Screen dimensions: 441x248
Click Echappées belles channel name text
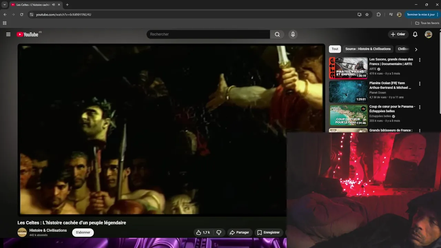coord(380,116)
